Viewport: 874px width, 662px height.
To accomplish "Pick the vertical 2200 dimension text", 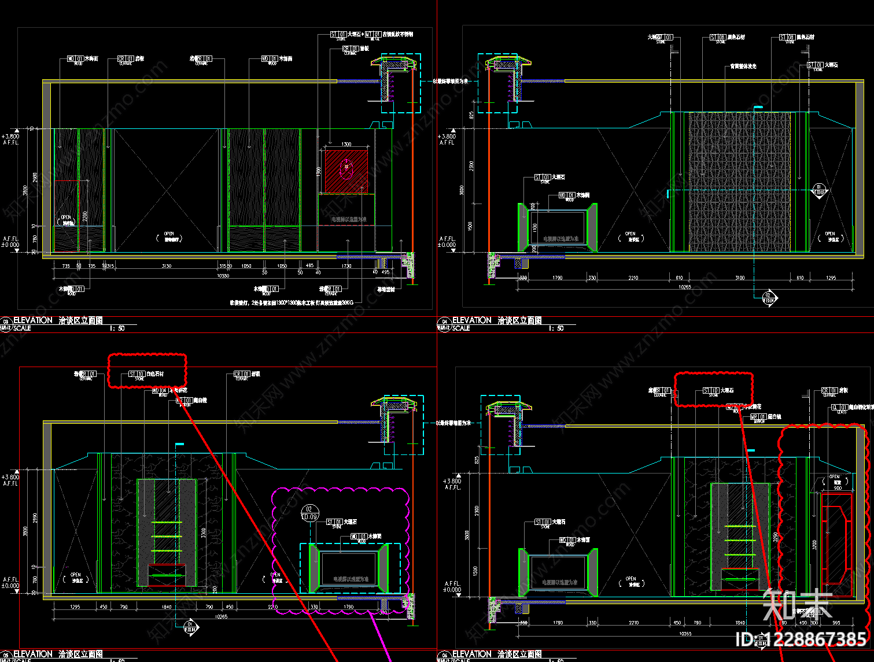I will click(84, 216).
